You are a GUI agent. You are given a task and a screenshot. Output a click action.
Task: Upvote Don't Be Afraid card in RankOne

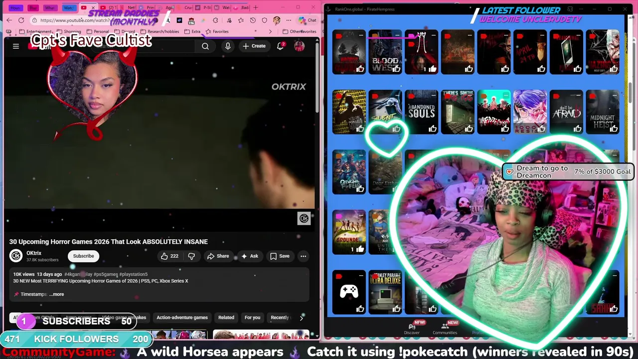coord(577,129)
